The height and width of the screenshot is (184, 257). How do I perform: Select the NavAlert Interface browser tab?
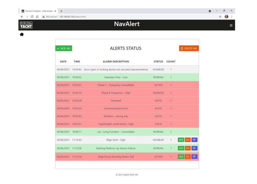coord(38,11)
